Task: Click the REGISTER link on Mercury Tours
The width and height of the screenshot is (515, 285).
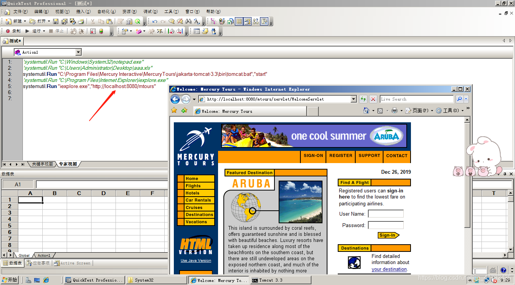Action: 341,155
